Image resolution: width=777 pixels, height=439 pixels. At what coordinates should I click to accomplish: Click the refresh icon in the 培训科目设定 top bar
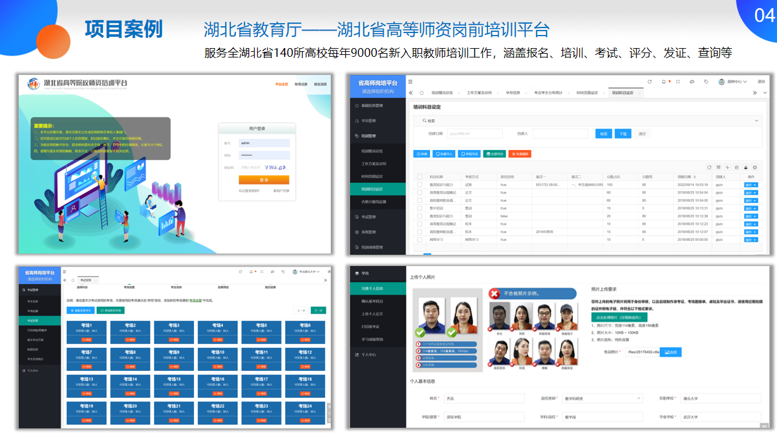pos(650,82)
